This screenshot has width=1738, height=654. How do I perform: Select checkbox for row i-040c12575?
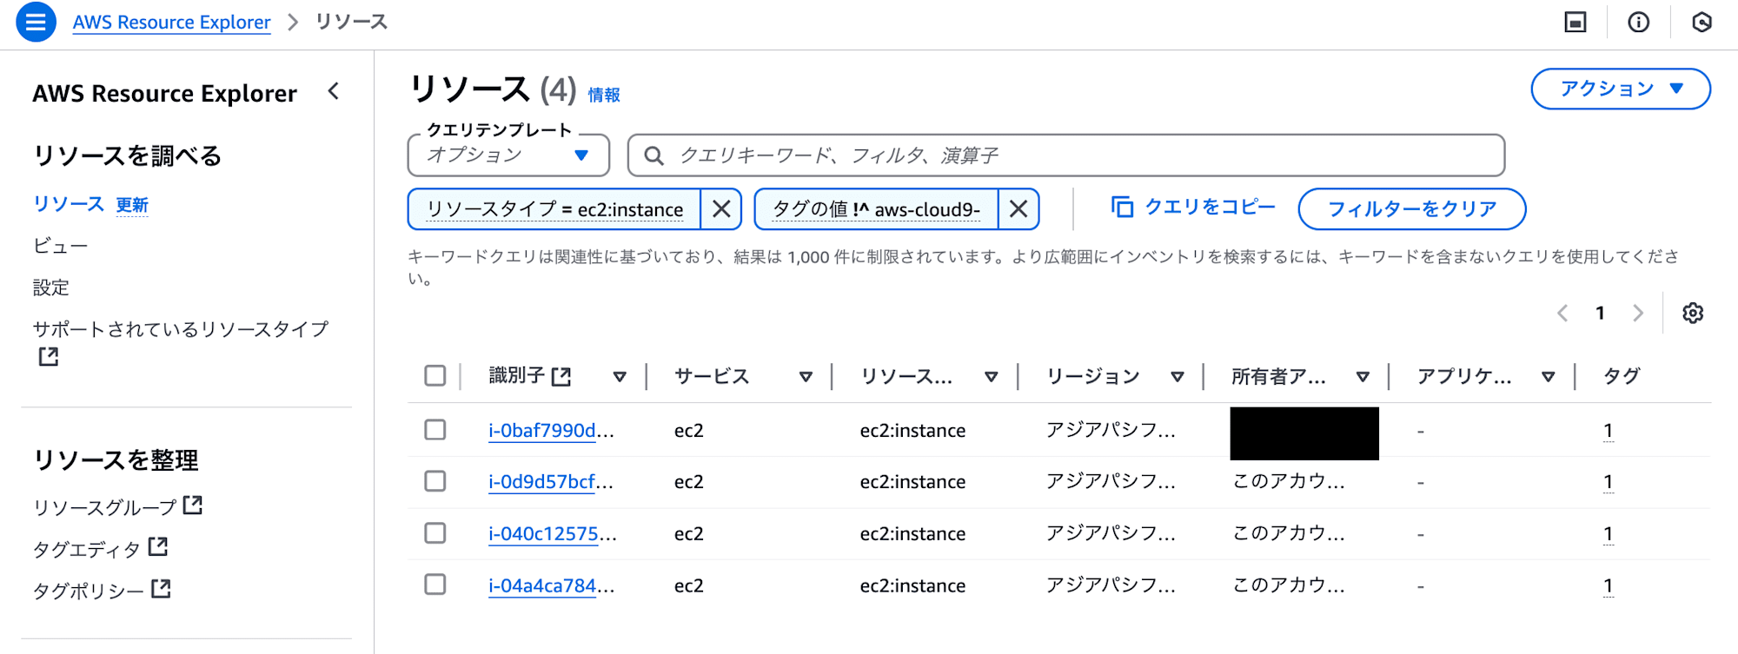(x=435, y=533)
